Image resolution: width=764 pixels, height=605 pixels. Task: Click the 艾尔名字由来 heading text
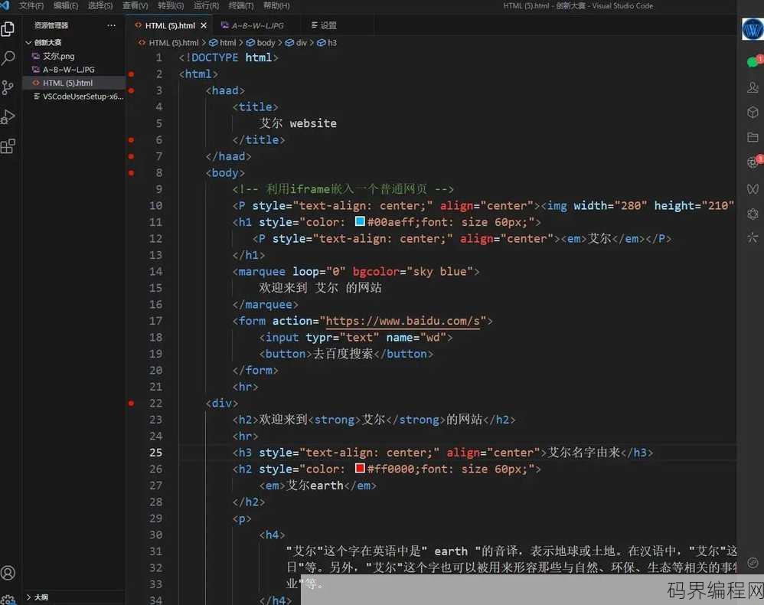pyautogui.click(x=584, y=453)
